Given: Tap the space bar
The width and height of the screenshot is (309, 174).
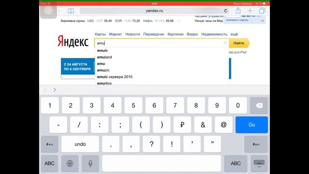Looking at the screenshot, I should [161, 163].
